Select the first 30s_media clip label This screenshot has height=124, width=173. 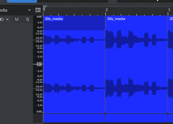(54, 19)
